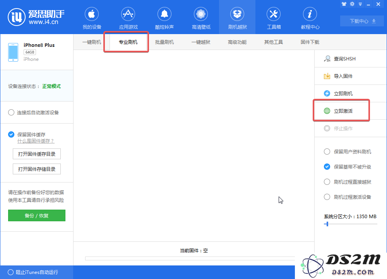Screen dimensions: 387x279
Task: Open 下载中心 download button
Action: (362, 21)
